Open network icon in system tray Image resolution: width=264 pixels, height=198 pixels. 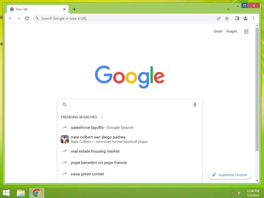pyautogui.click(x=234, y=193)
